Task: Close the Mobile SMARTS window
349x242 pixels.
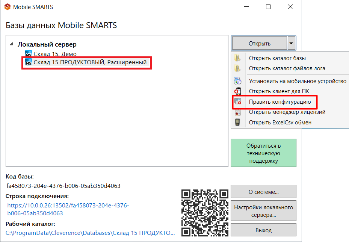Action: [x=290, y=7]
